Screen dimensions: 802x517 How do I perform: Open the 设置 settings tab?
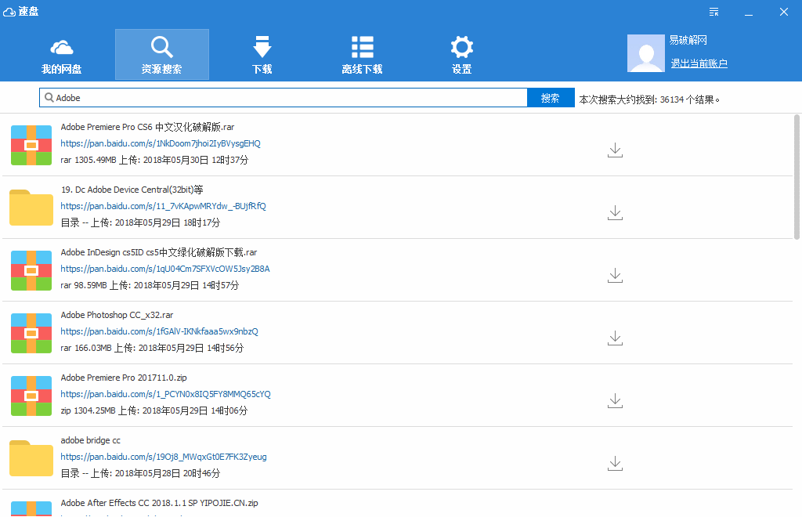point(462,56)
